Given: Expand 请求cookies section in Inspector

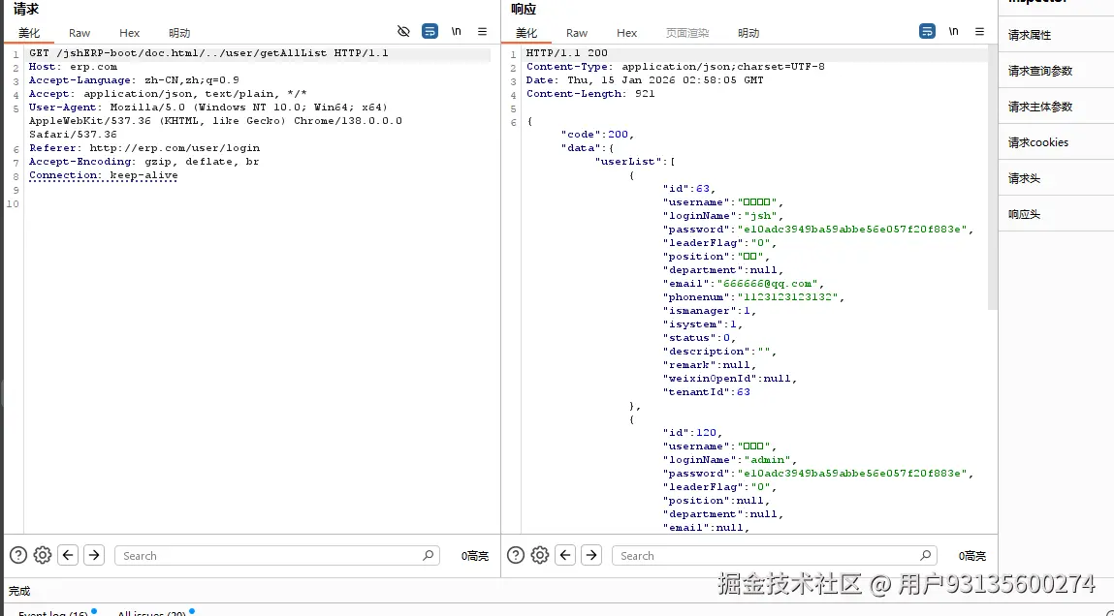Looking at the screenshot, I should pos(1056,142).
